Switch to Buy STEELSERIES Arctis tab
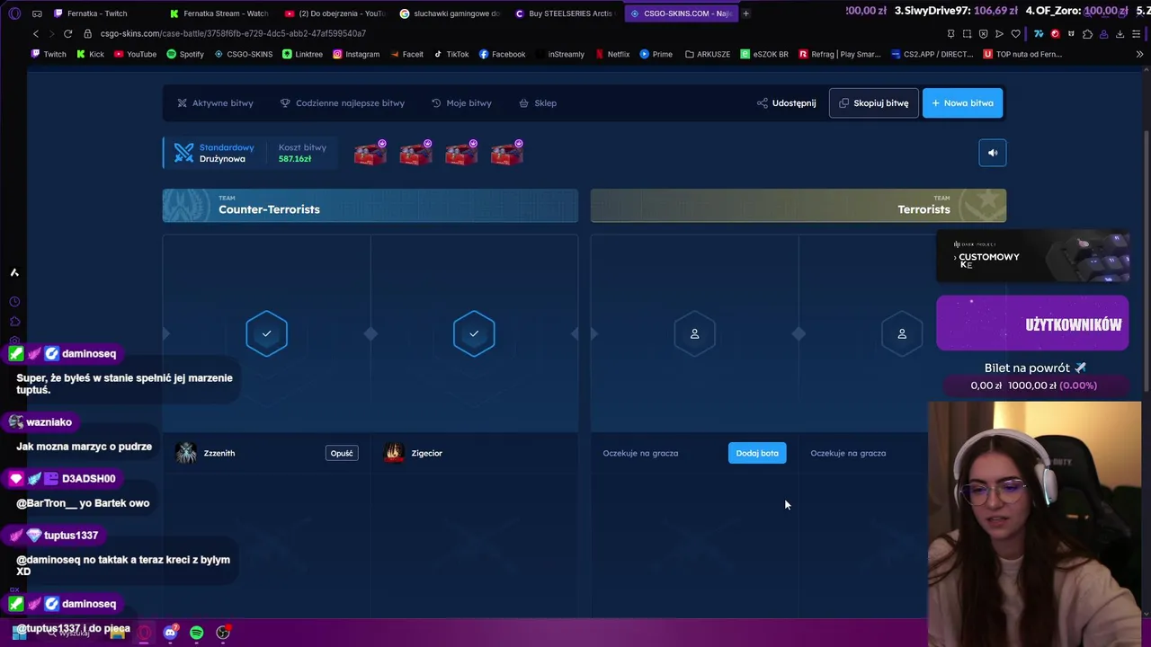This screenshot has width=1151, height=647. 566,13
